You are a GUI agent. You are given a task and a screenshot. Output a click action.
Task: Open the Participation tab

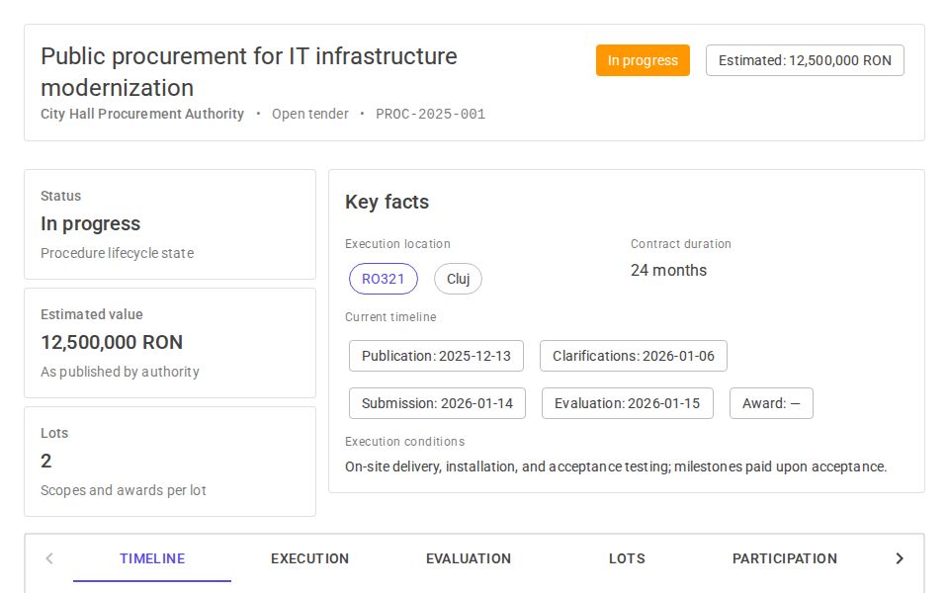tap(784, 558)
